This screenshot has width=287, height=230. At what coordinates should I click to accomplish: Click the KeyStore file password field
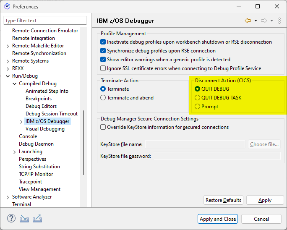tap(217, 156)
